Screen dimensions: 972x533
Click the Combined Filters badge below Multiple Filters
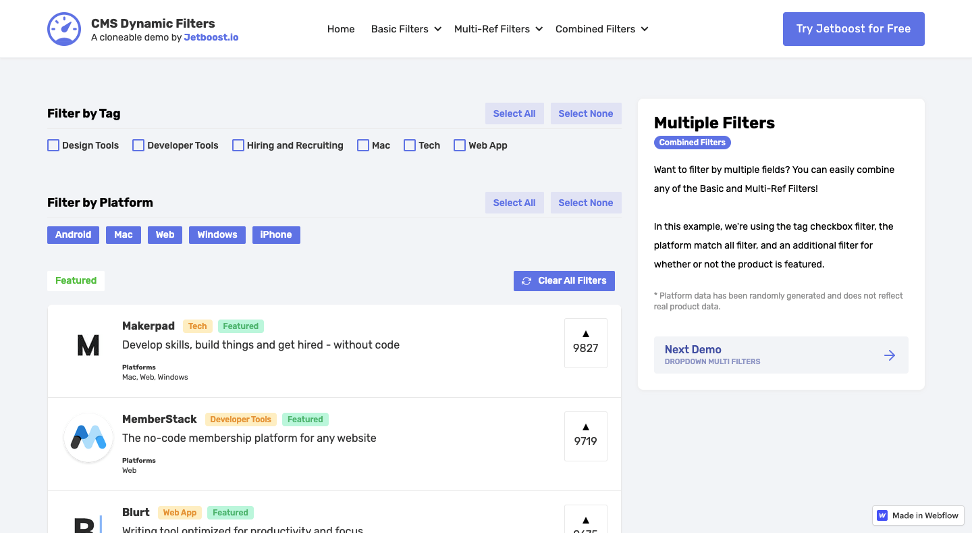[x=692, y=142]
